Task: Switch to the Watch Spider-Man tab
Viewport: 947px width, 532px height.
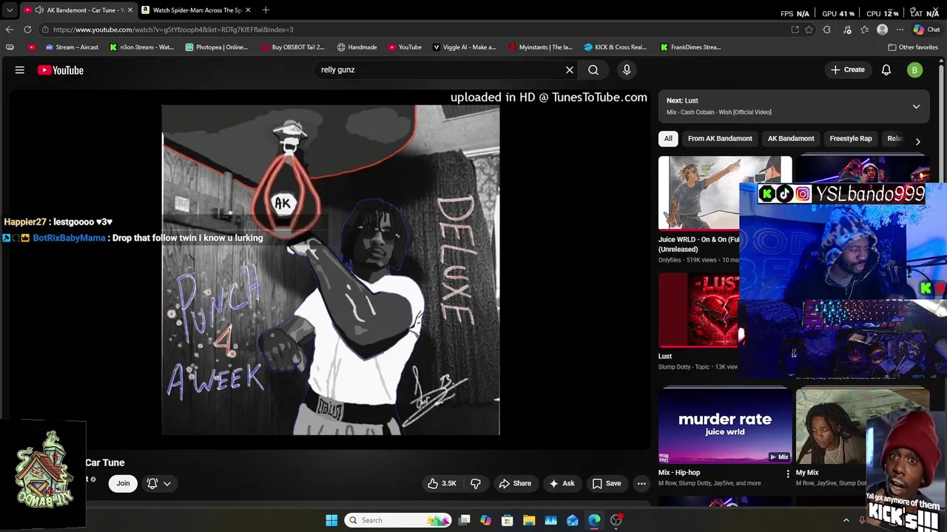Action: coord(198,10)
